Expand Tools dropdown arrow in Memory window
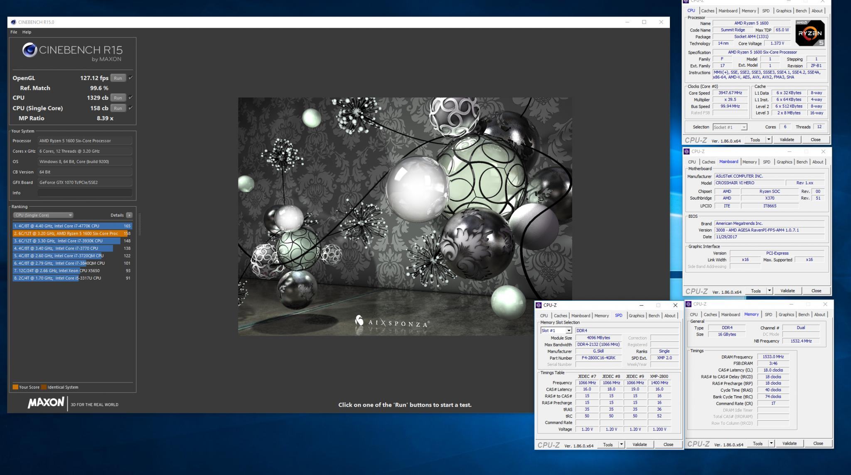The width and height of the screenshot is (851, 475). point(771,443)
